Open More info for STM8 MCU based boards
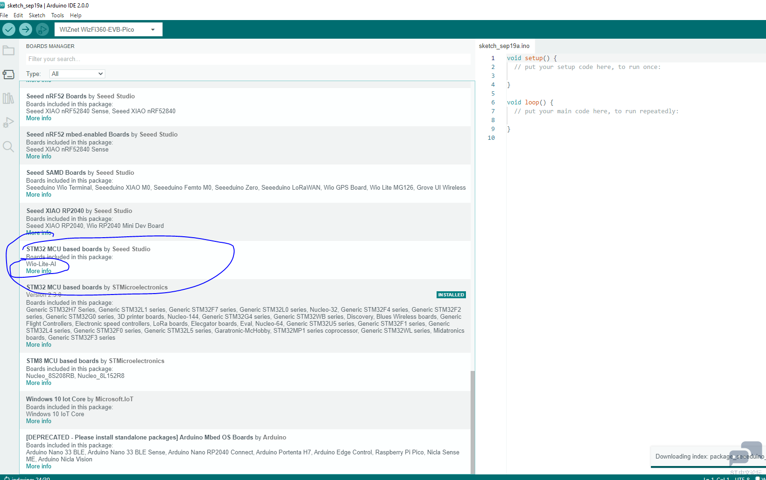 click(x=39, y=383)
